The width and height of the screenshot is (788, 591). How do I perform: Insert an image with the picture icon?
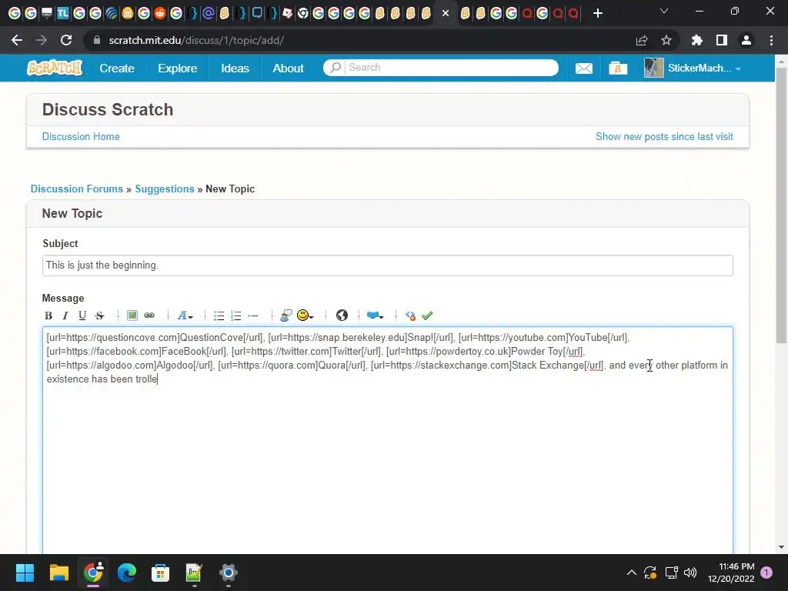click(132, 316)
